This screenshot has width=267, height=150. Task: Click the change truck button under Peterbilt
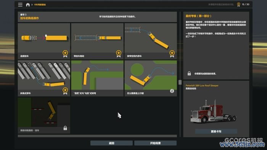(x=216, y=131)
